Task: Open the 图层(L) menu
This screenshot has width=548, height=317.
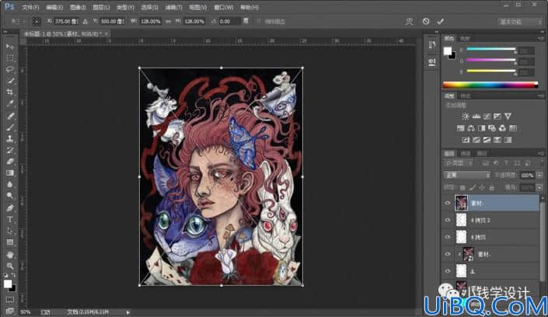Action: (x=101, y=7)
